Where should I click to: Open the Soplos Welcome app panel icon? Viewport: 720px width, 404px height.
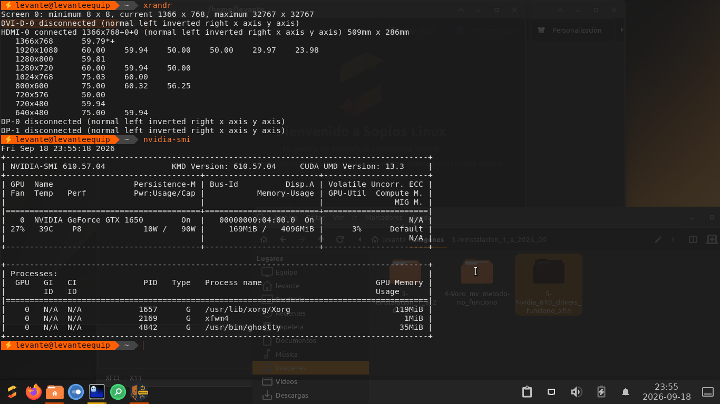(x=140, y=392)
